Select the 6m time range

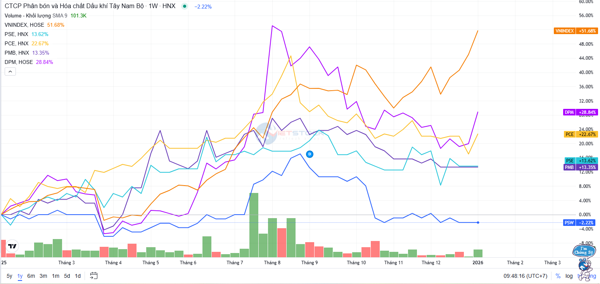[x=31, y=276]
